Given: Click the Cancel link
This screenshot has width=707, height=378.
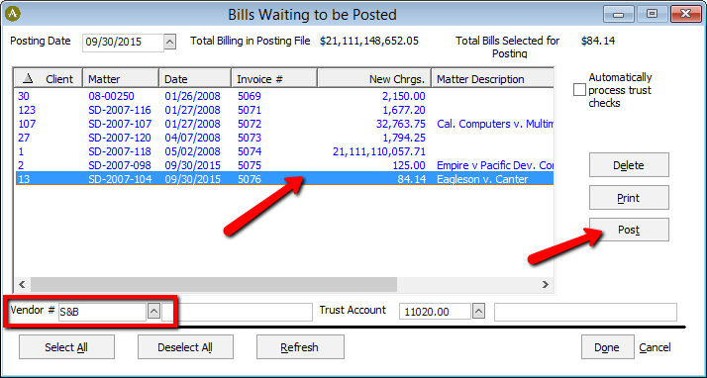Looking at the screenshot, I should 655,347.
